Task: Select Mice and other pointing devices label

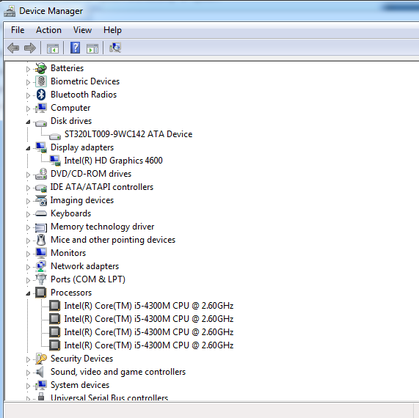Action: pyautogui.click(x=113, y=240)
